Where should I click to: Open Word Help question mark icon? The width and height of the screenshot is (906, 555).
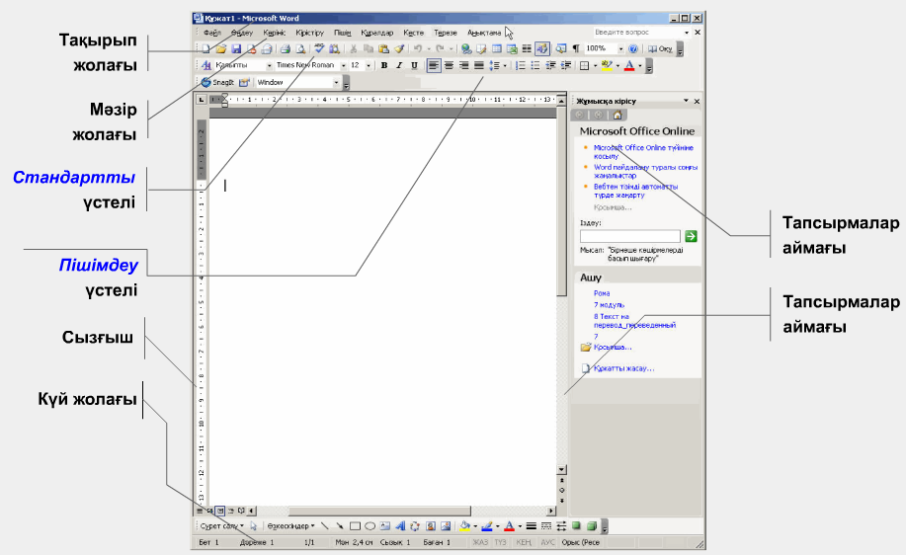tap(633, 48)
